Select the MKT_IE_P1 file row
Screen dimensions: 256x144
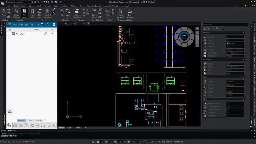click(x=21, y=34)
